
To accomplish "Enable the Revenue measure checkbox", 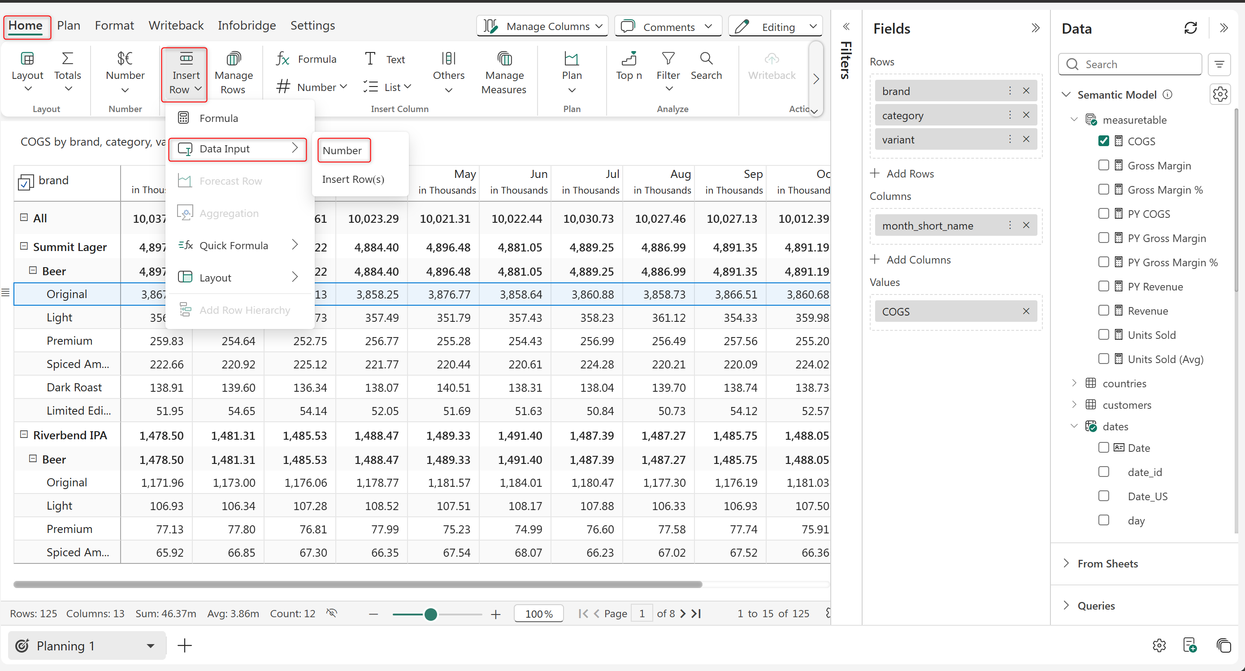I will click(x=1103, y=311).
